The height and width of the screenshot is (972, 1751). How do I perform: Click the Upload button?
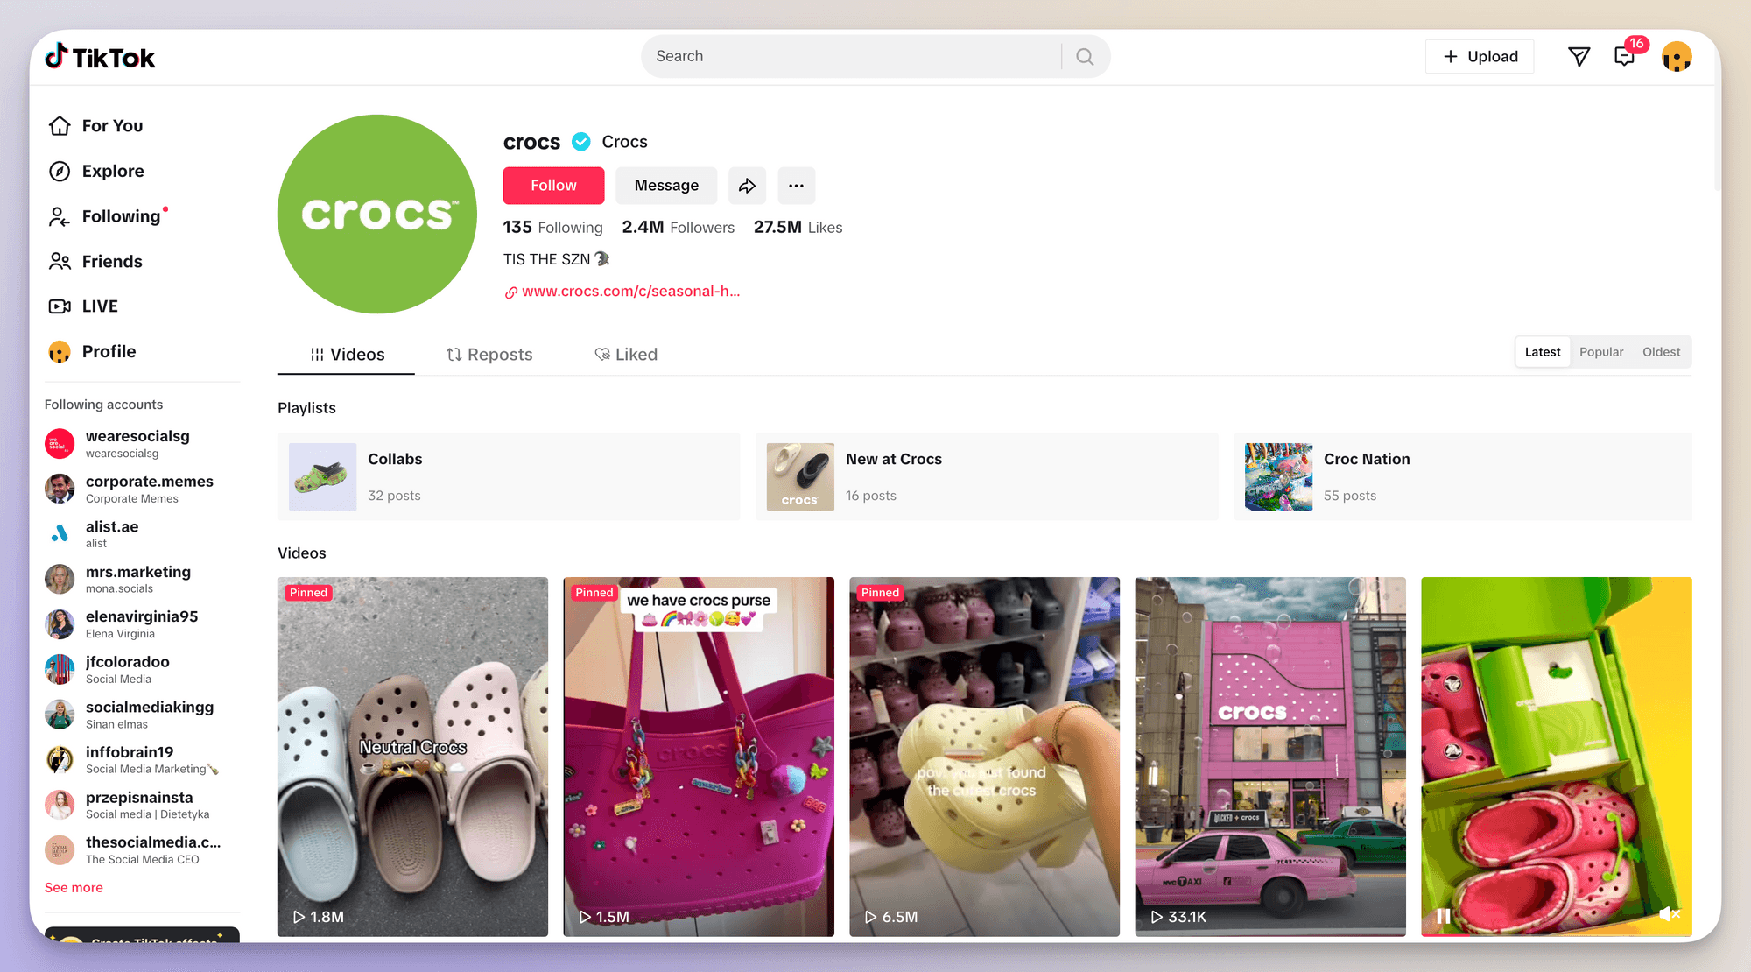pos(1480,57)
